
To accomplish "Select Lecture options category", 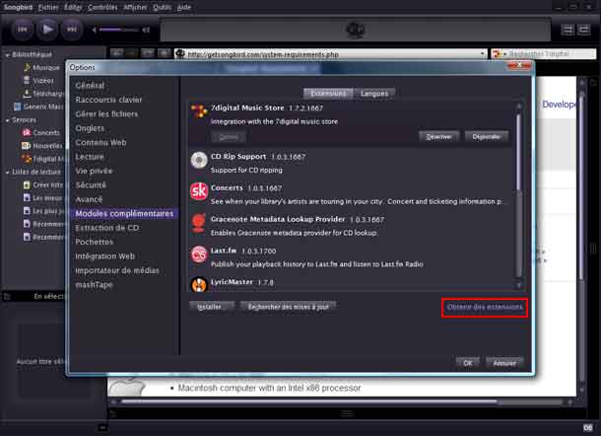I will coord(90,157).
